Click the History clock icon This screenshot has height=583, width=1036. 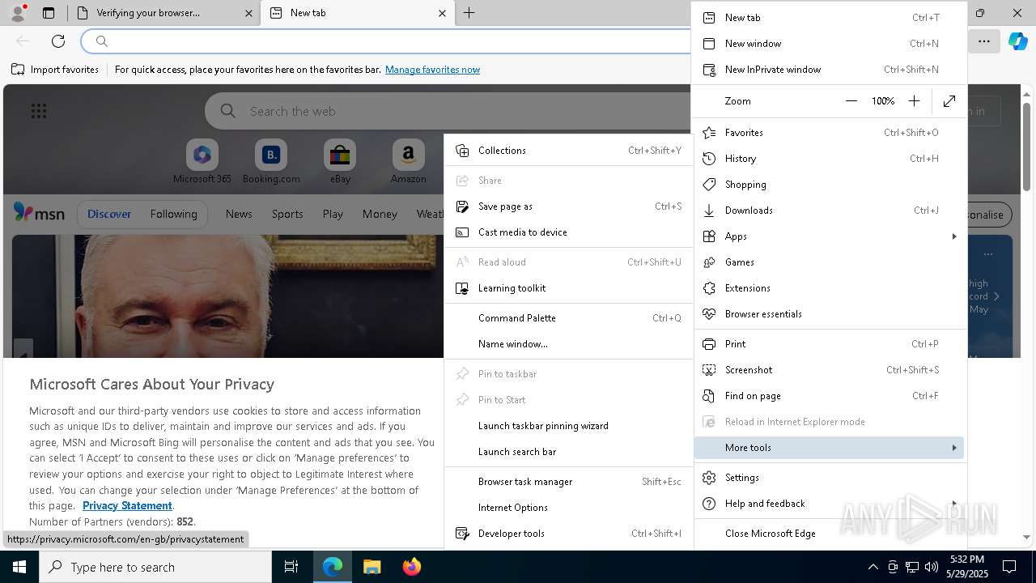coord(709,159)
